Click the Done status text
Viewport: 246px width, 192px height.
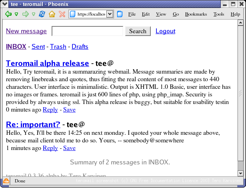coord(20,181)
